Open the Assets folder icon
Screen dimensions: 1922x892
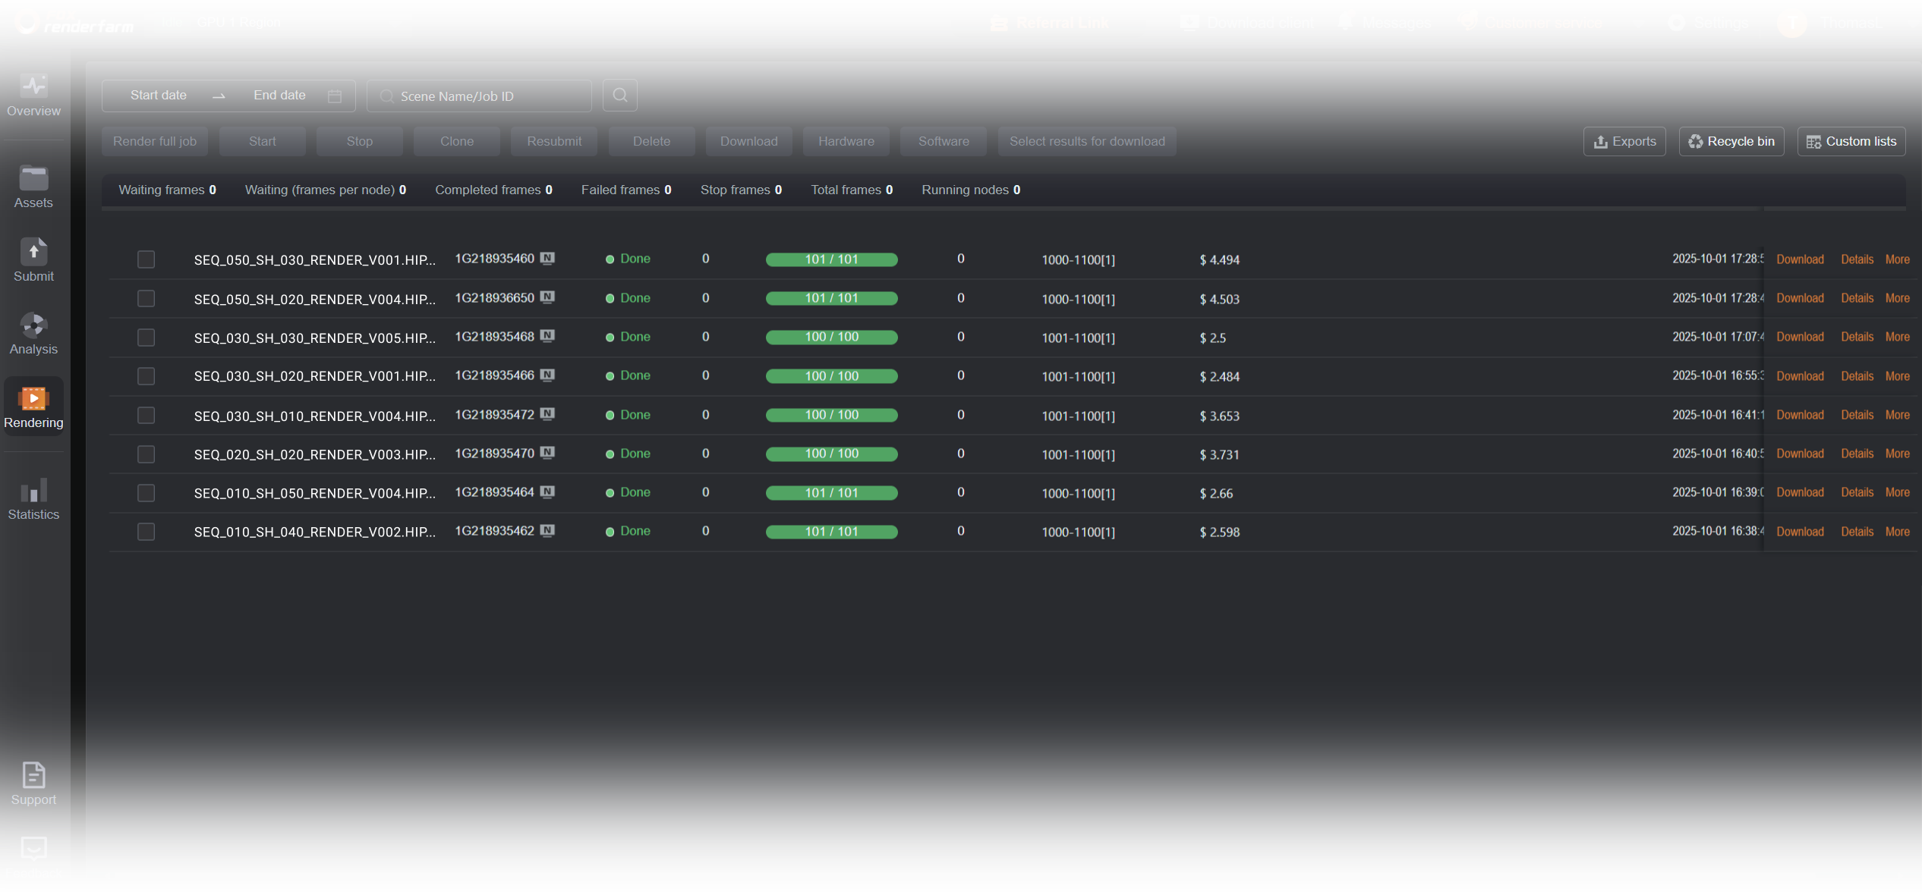tap(33, 178)
